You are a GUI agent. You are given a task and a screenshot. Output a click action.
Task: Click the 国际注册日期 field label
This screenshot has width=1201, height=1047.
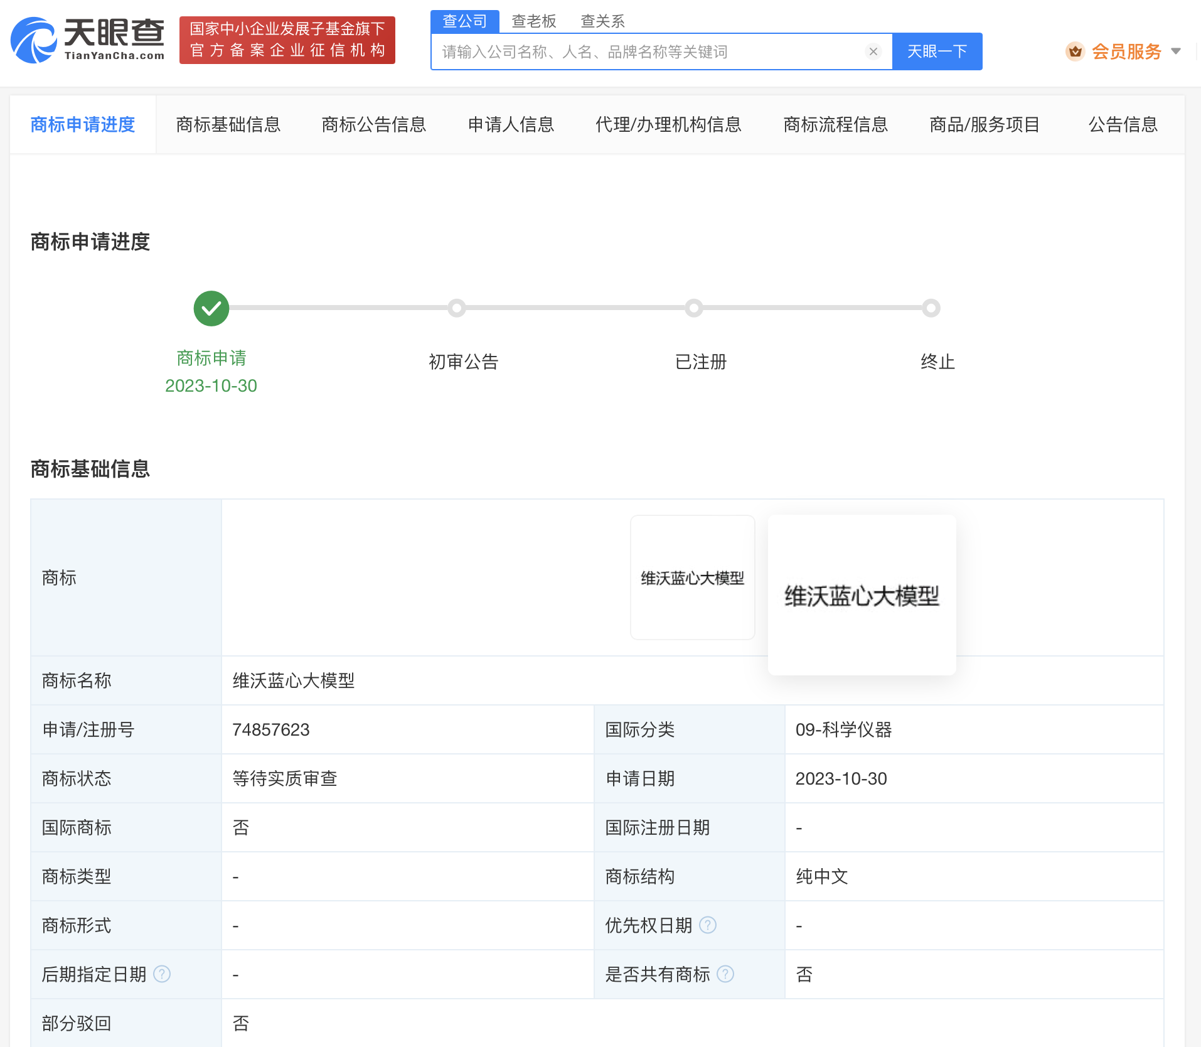click(x=658, y=827)
